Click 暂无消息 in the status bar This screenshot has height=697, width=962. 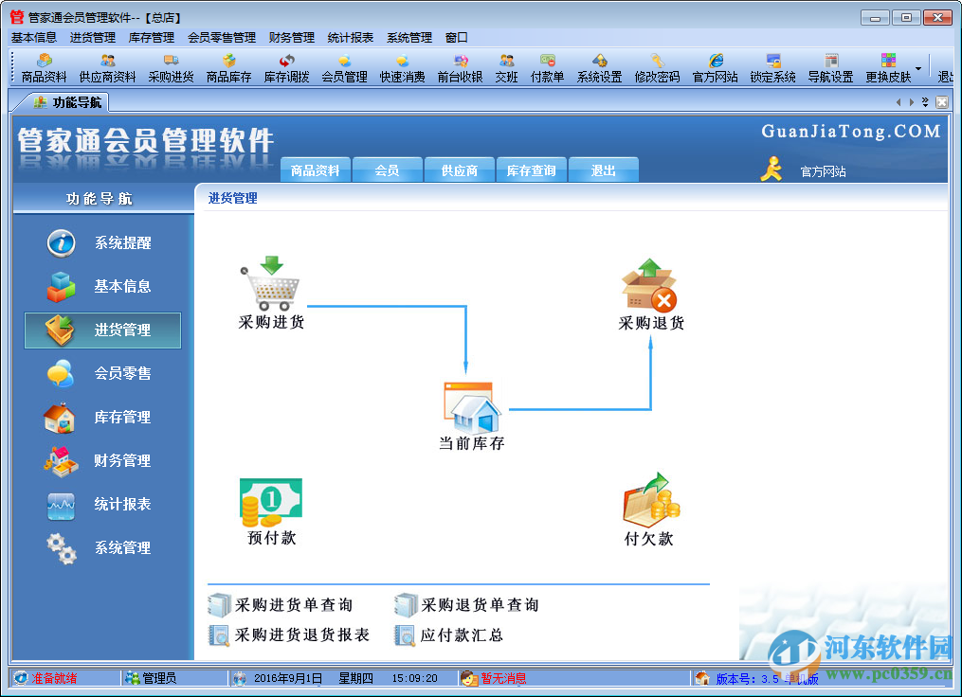tap(504, 677)
